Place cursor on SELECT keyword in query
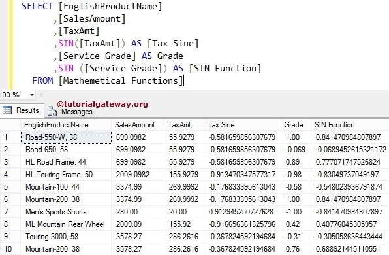The width and height of the screenshot is (389, 255). [x=37, y=6]
